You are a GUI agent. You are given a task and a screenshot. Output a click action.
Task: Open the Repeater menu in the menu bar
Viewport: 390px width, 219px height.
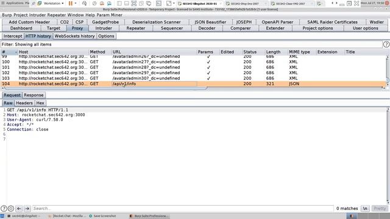pos(57,15)
